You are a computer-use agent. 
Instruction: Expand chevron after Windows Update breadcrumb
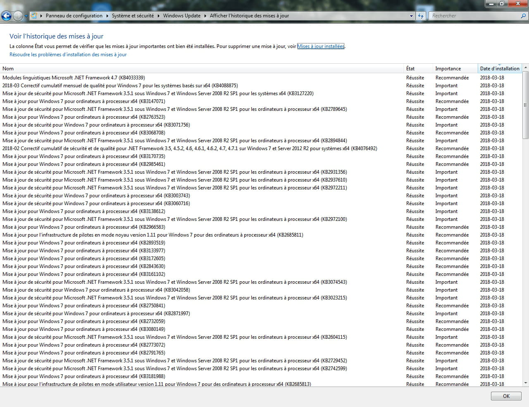pos(205,16)
